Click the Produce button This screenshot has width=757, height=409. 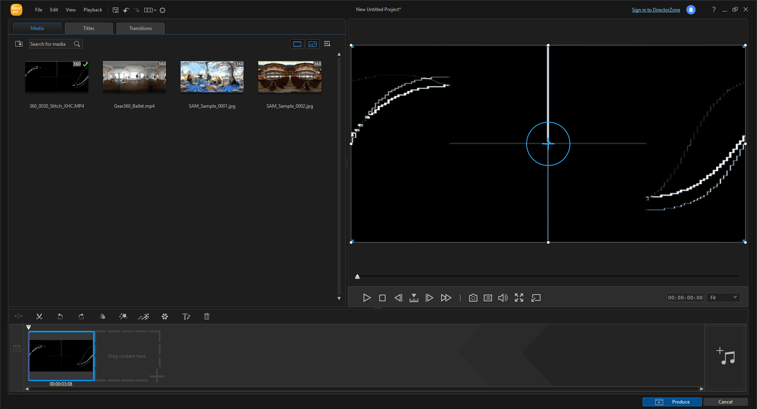pyautogui.click(x=672, y=402)
